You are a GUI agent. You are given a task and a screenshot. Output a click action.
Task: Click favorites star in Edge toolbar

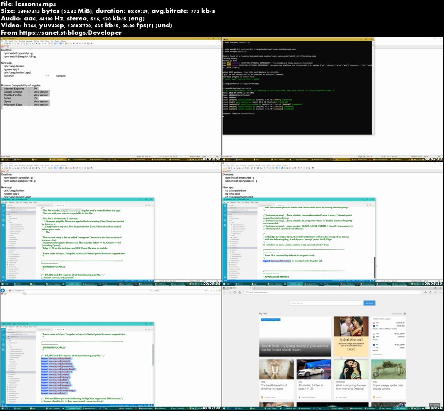click(425, 292)
